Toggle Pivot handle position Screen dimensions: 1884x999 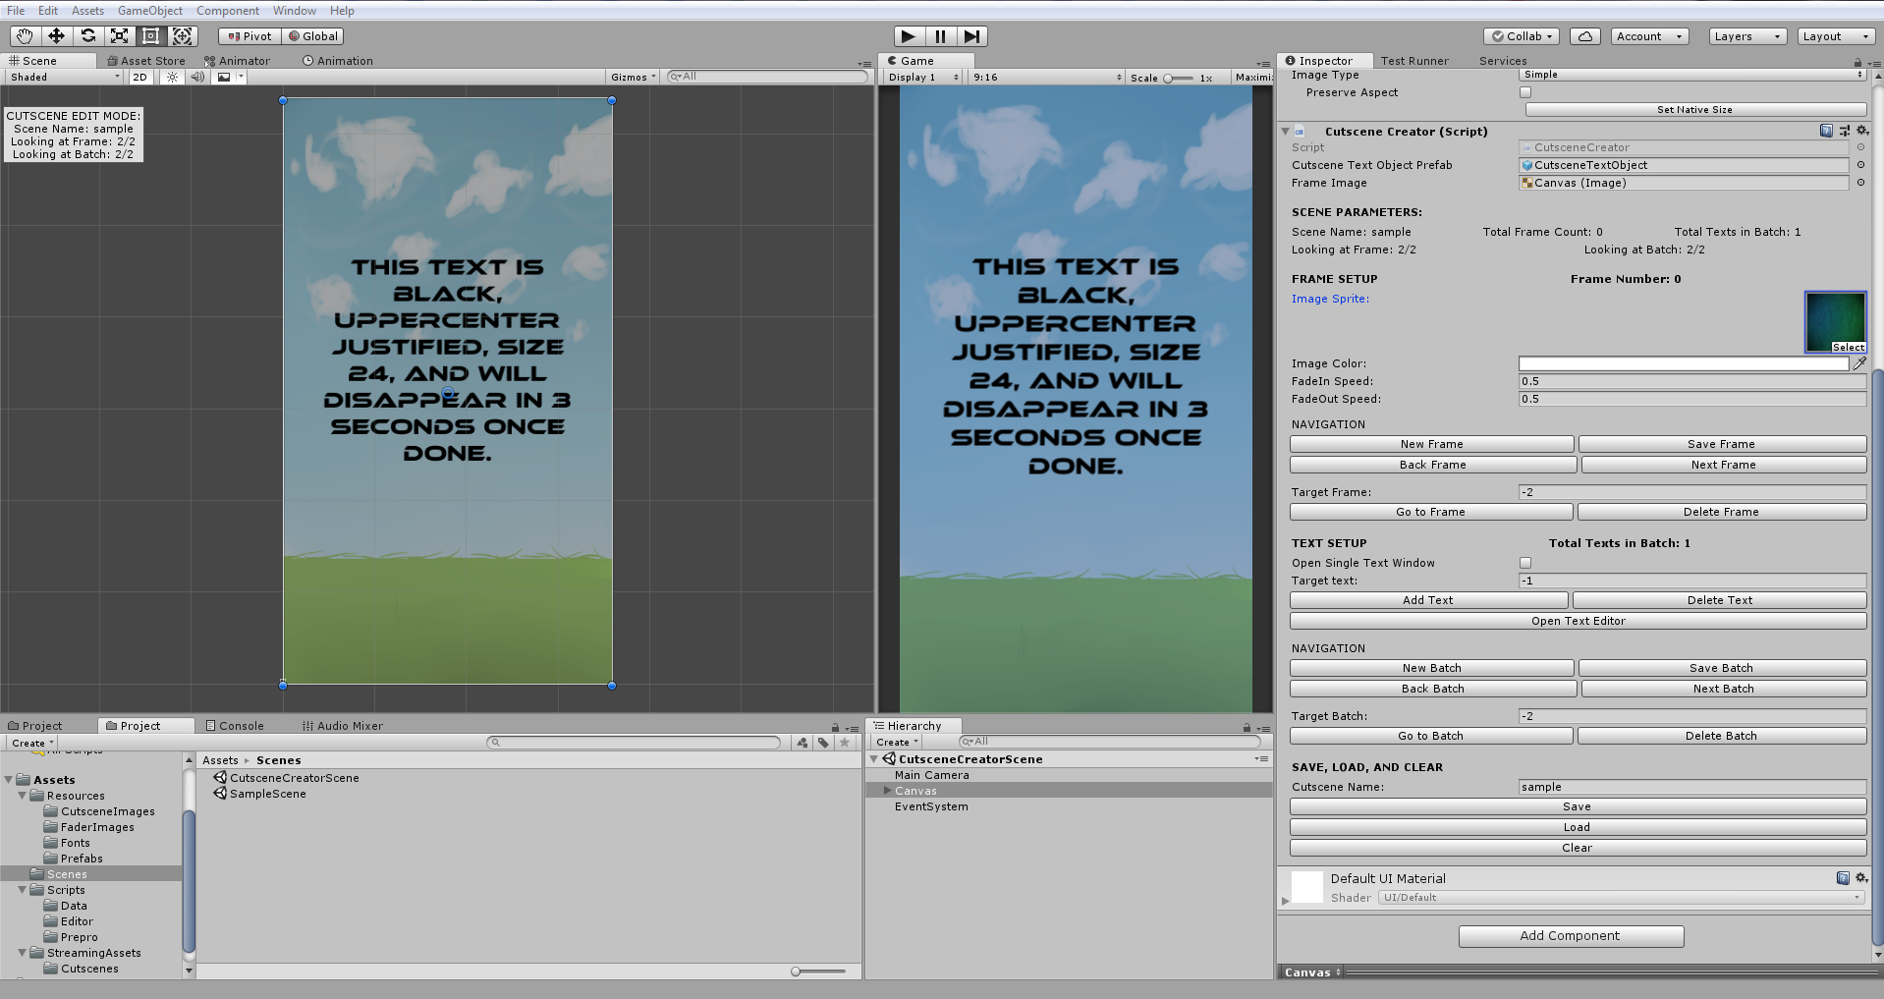pyautogui.click(x=249, y=36)
